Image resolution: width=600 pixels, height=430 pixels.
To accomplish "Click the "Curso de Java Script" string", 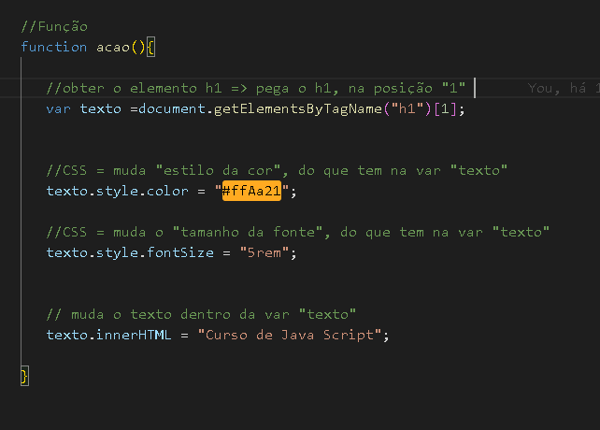I will coord(290,335).
